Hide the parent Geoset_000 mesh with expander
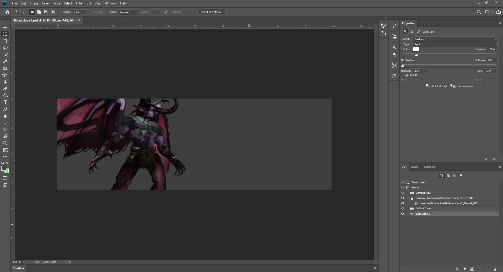Viewport: 503px width, 272px height. pyautogui.click(x=403, y=198)
